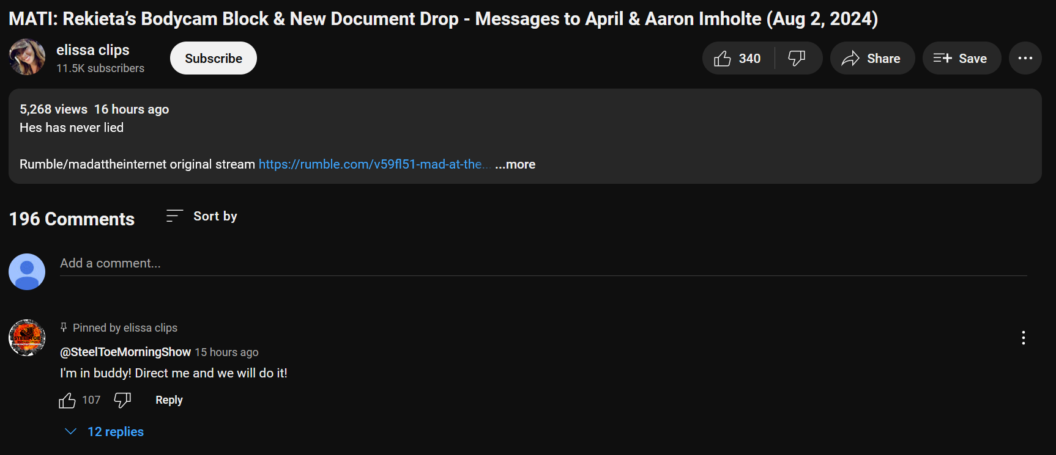
Task: Dislike the pinned SteelToeMorningShow comment
Action: 122,401
